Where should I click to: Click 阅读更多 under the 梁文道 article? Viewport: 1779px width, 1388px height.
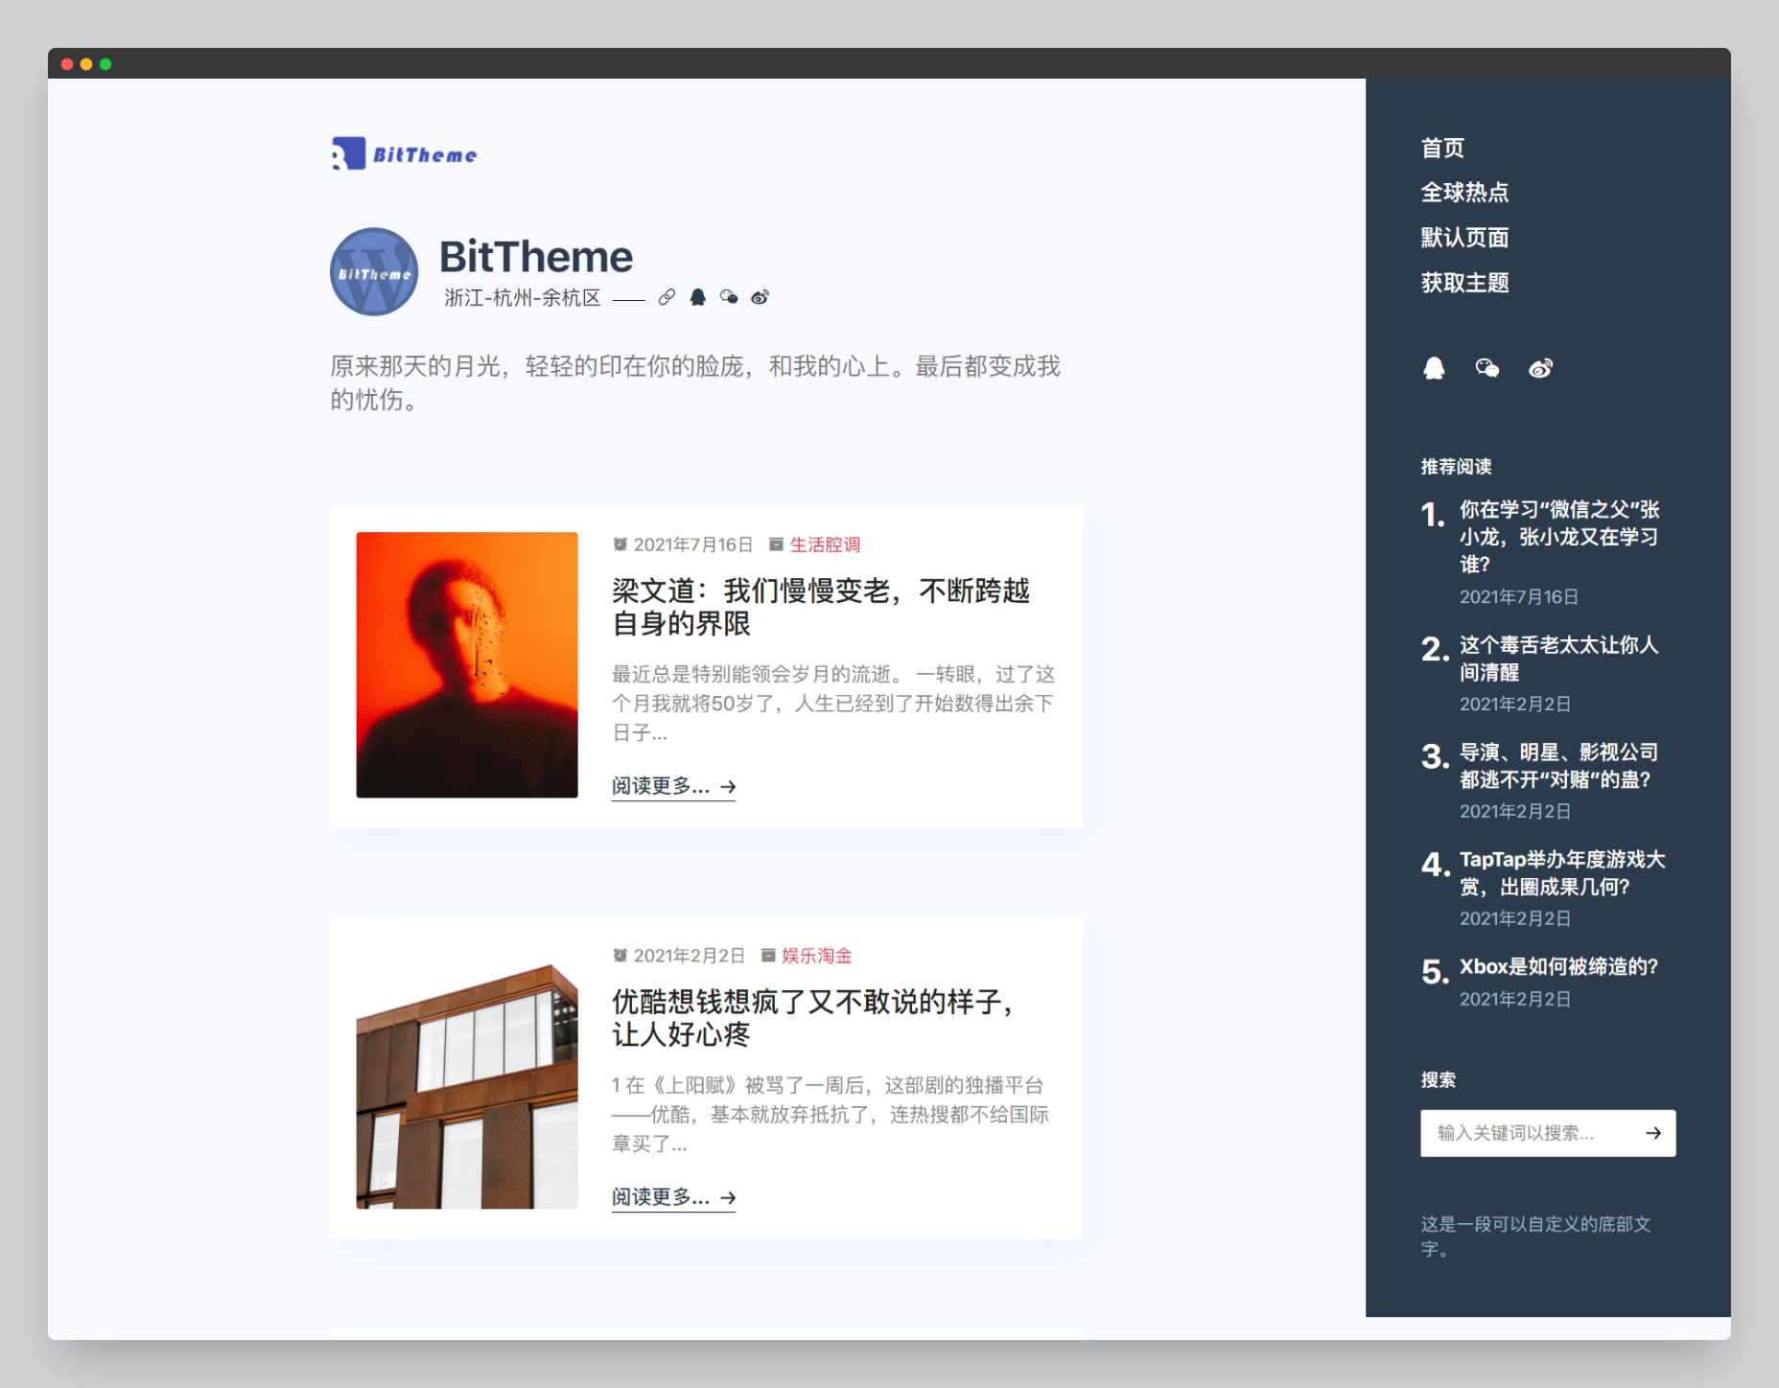coord(673,787)
